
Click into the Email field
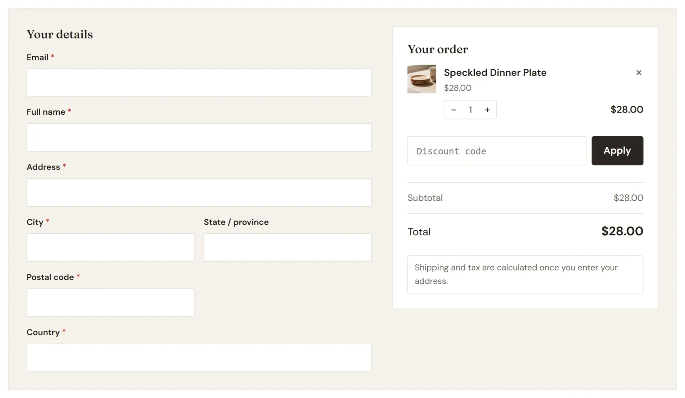[199, 82]
